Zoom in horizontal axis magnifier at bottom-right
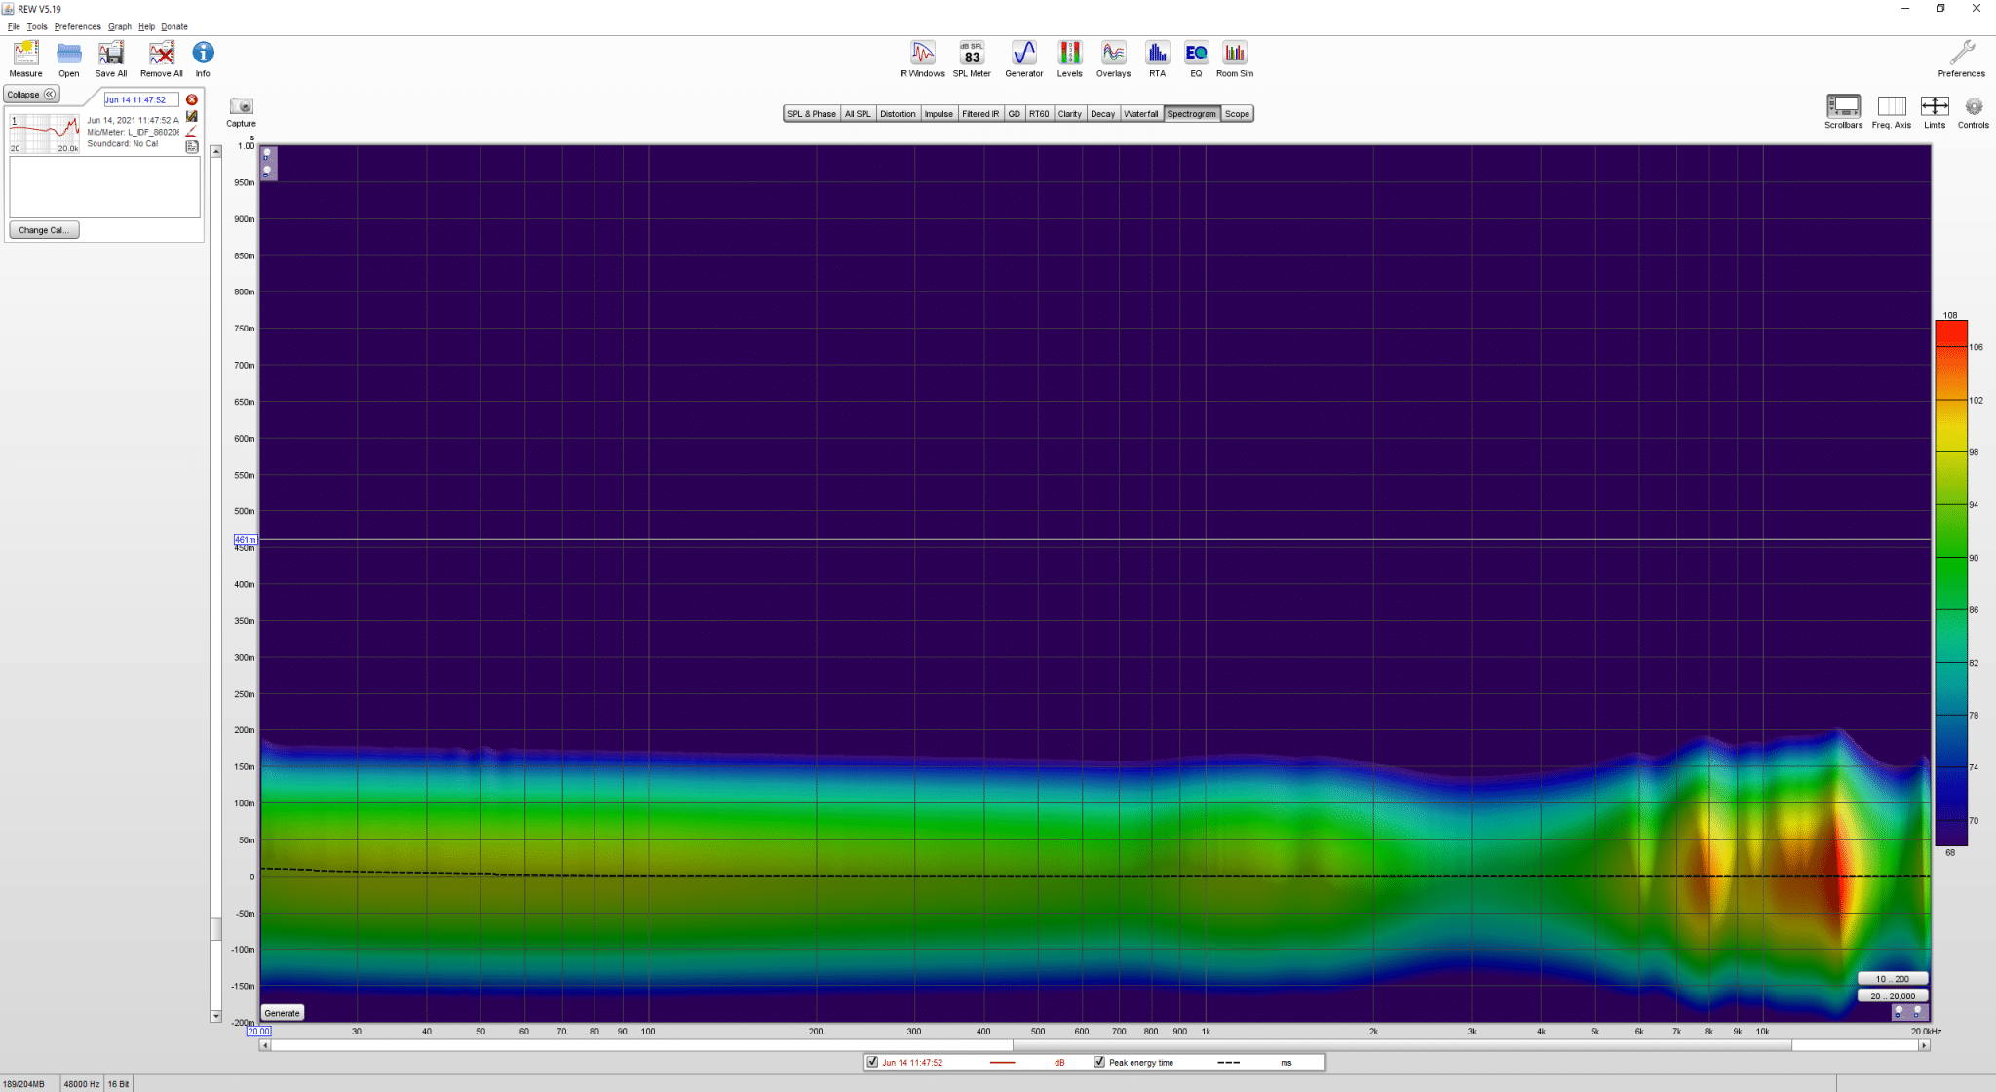 point(1917,1013)
